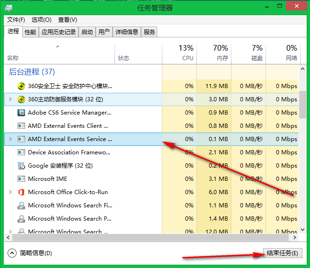Click the 3.0 MB memory value
This screenshot has width=310, height=268.
(218, 99)
